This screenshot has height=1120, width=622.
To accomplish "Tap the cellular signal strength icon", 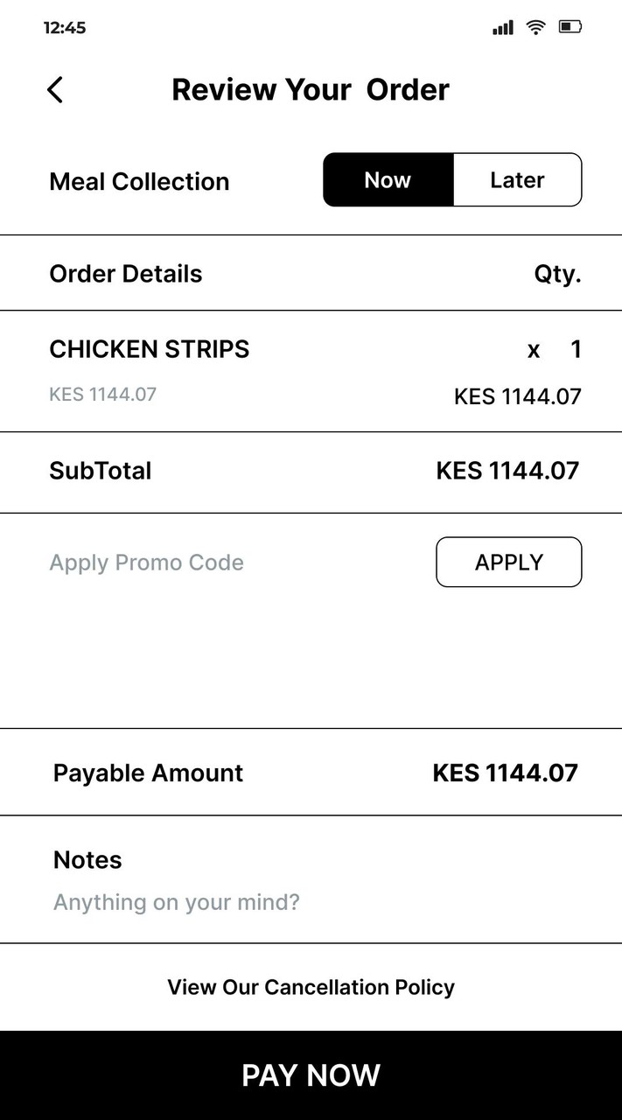I will click(x=503, y=28).
